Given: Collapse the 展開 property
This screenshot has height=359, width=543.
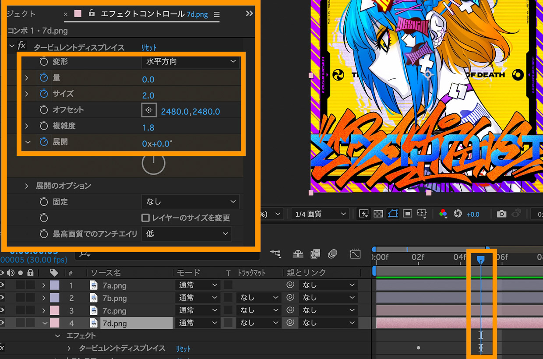Looking at the screenshot, I should (x=28, y=142).
